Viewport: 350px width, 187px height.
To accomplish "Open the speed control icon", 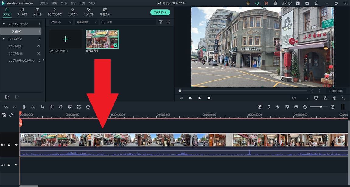I will [51, 107].
